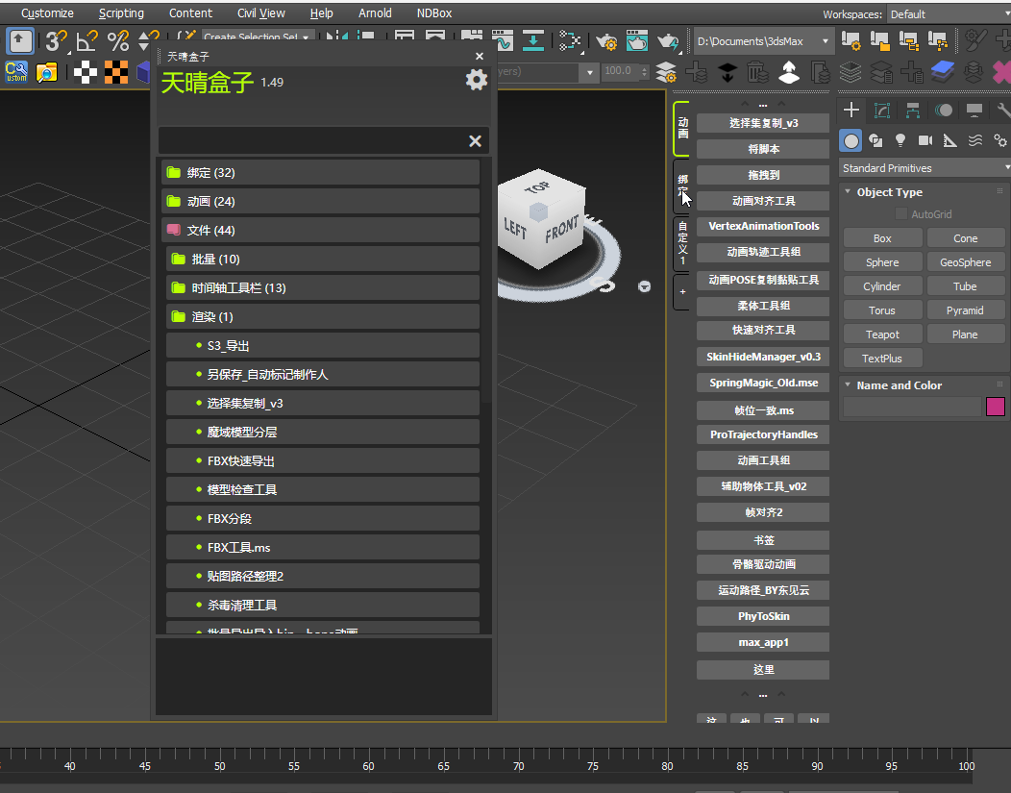
Task: Click the project folder with gear icon
Action: (x=851, y=40)
